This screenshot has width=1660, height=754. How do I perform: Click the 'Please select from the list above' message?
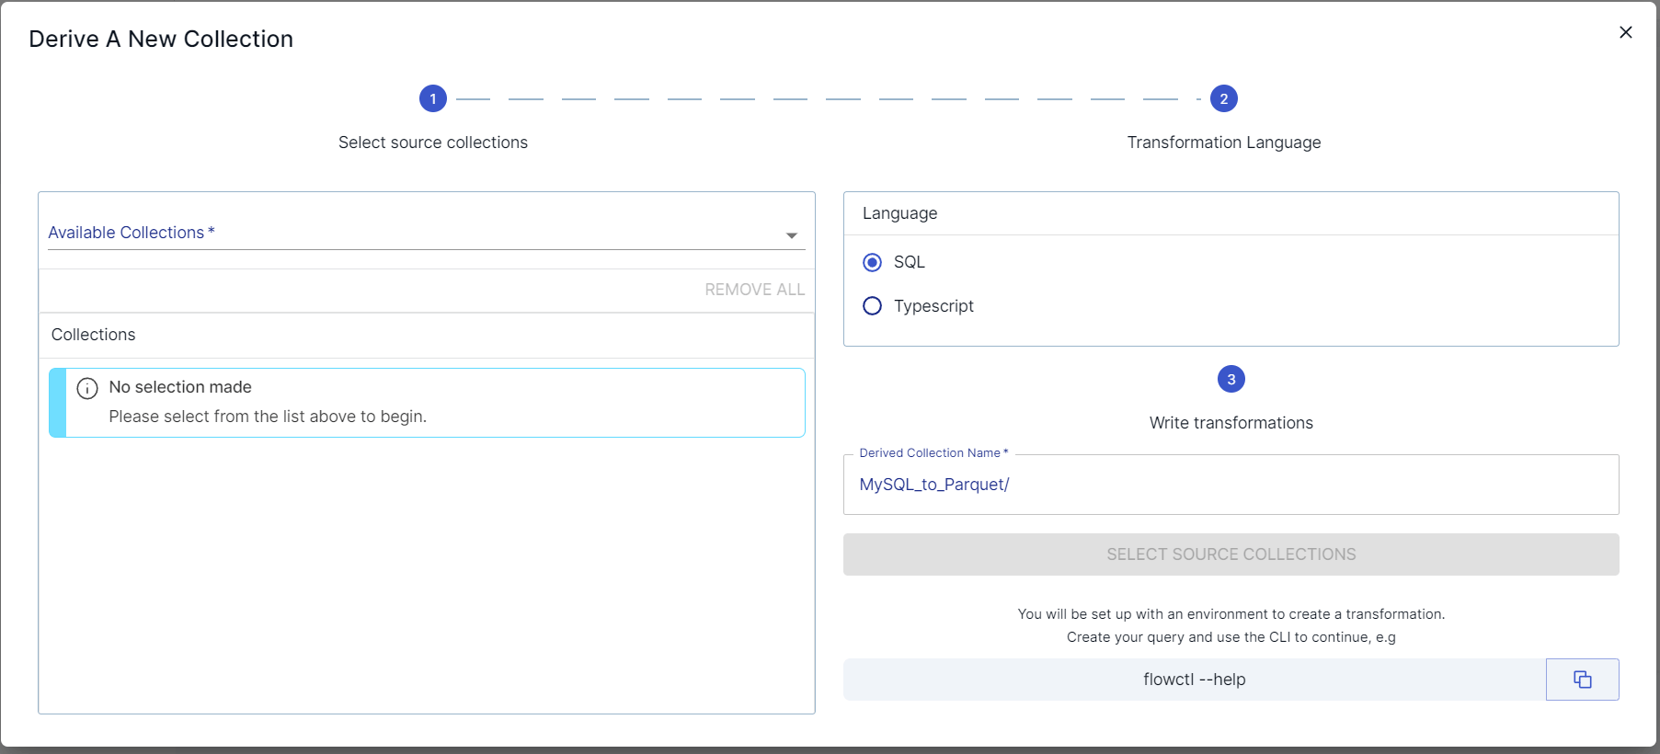268,417
